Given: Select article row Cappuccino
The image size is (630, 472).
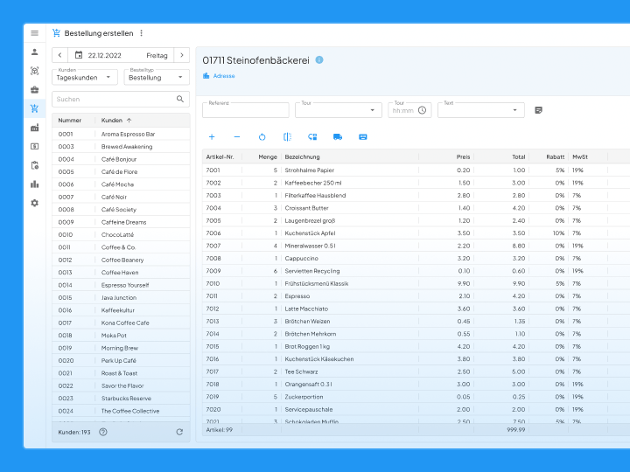Looking at the screenshot, I should click(416, 259).
